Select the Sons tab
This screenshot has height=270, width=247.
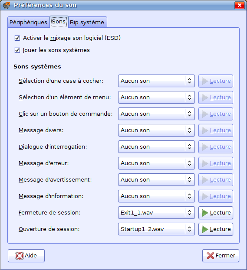pyautogui.click(x=59, y=22)
